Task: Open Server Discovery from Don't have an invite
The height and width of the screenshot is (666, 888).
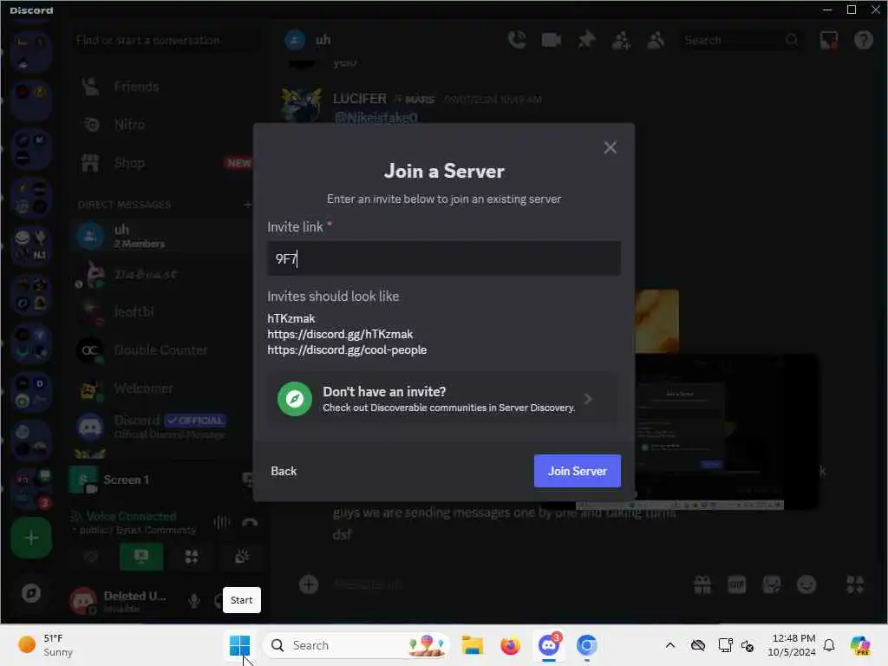Action: click(x=443, y=399)
